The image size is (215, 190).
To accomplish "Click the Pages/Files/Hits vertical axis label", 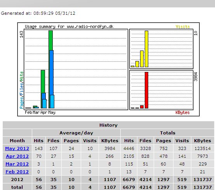I will click(21, 90).
